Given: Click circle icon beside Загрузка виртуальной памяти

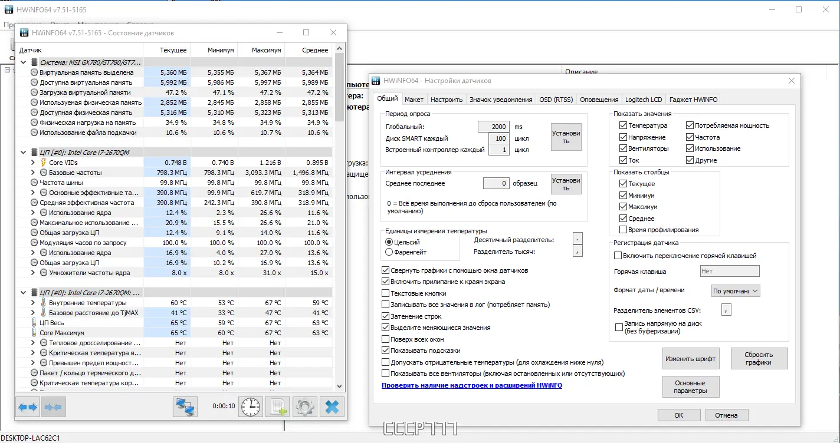Looking at the screenshot, I should point(34,92).
